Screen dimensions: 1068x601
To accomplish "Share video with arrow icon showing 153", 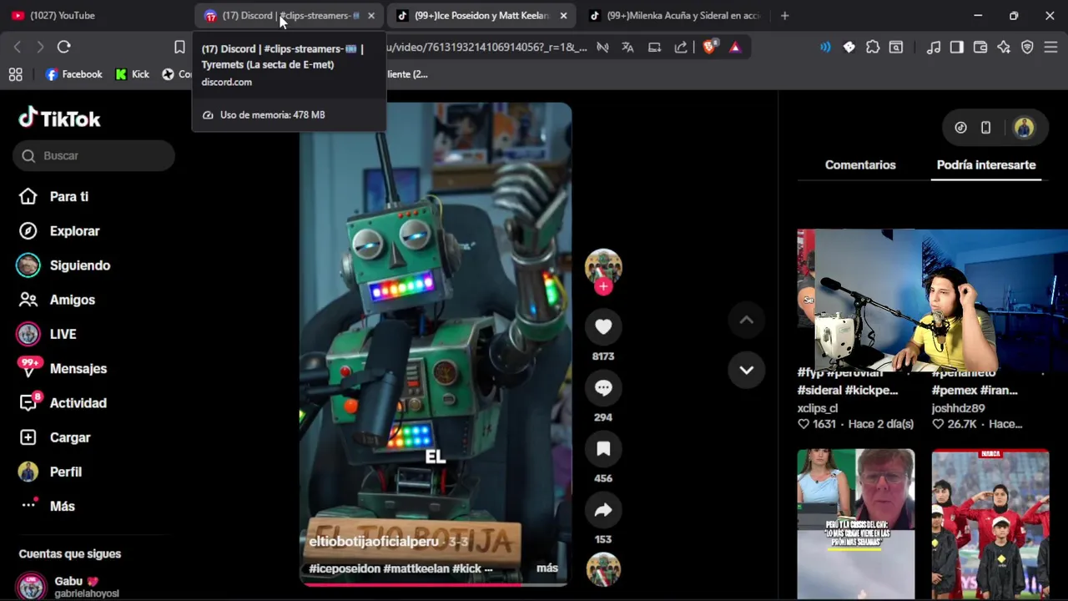I will tap(603, 510).
